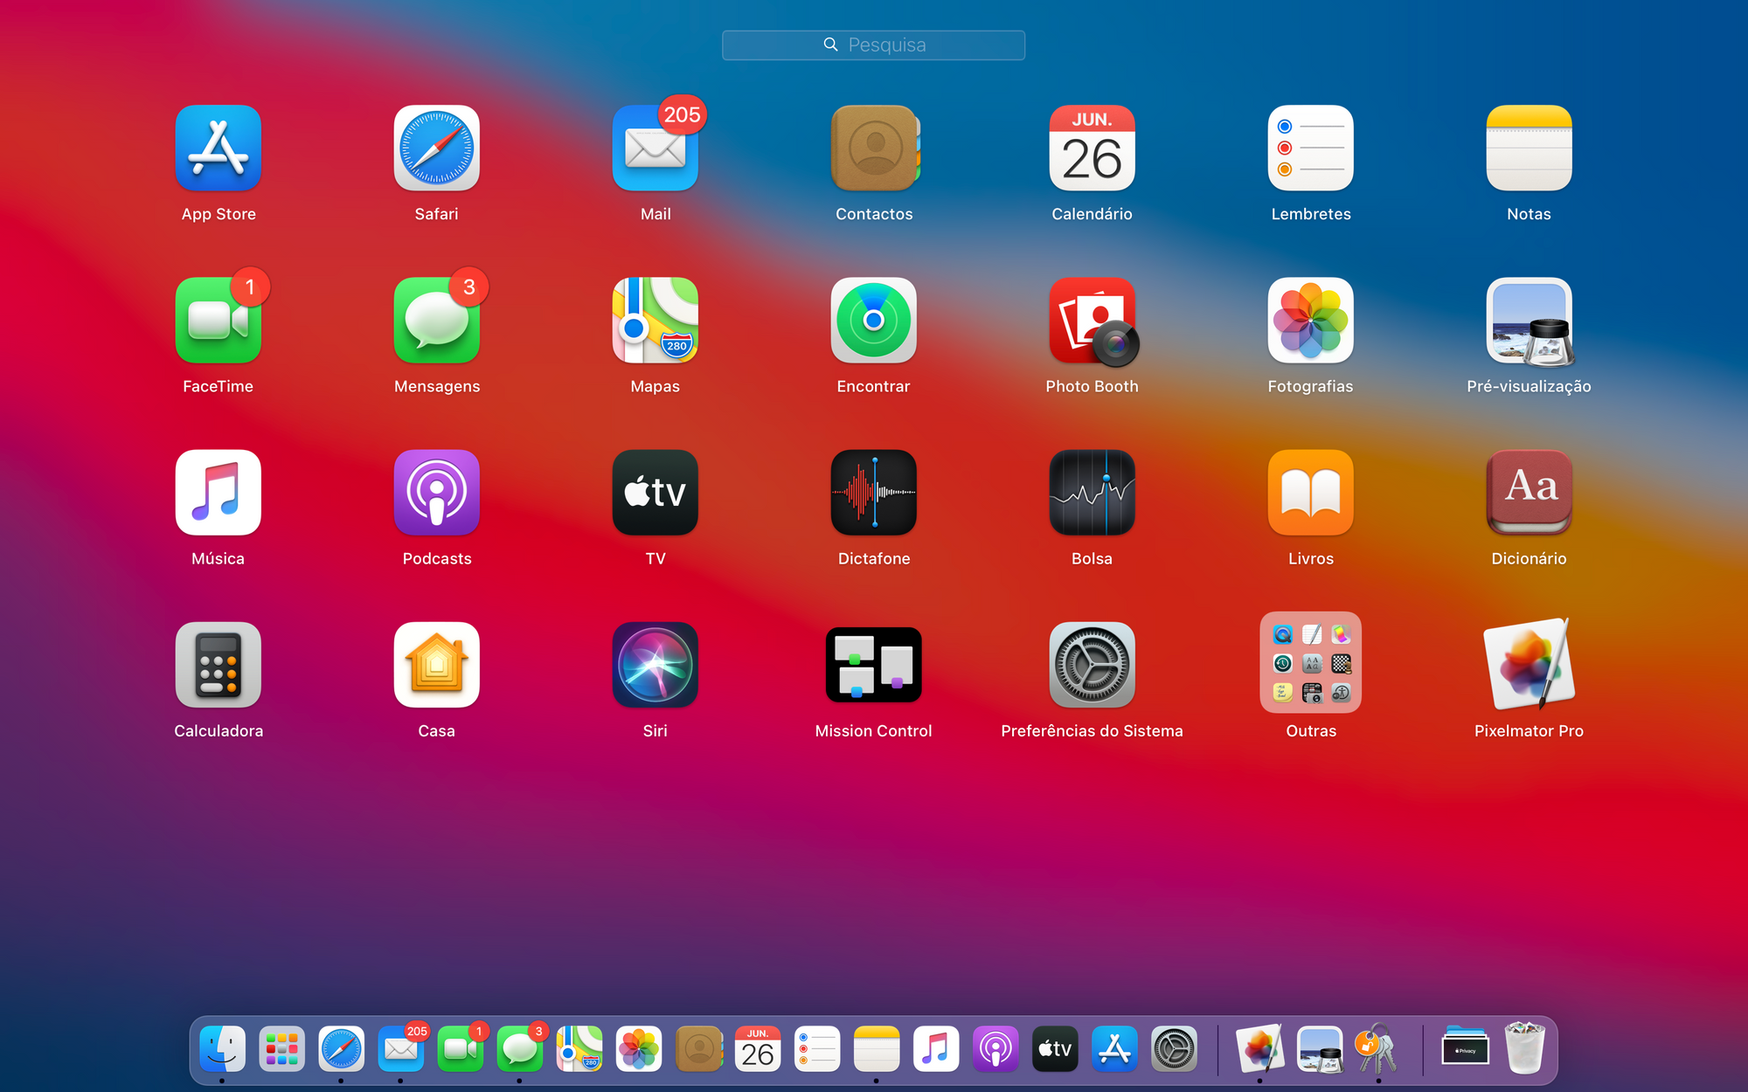Expand the Outras folder
The height and width of the screenshot is (1092, 1748).
[x=1311, y=663]
